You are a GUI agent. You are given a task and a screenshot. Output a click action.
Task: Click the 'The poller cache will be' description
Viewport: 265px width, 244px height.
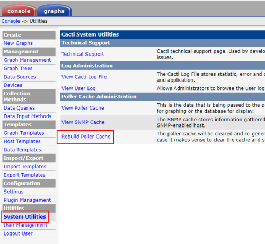click(211, 137)
